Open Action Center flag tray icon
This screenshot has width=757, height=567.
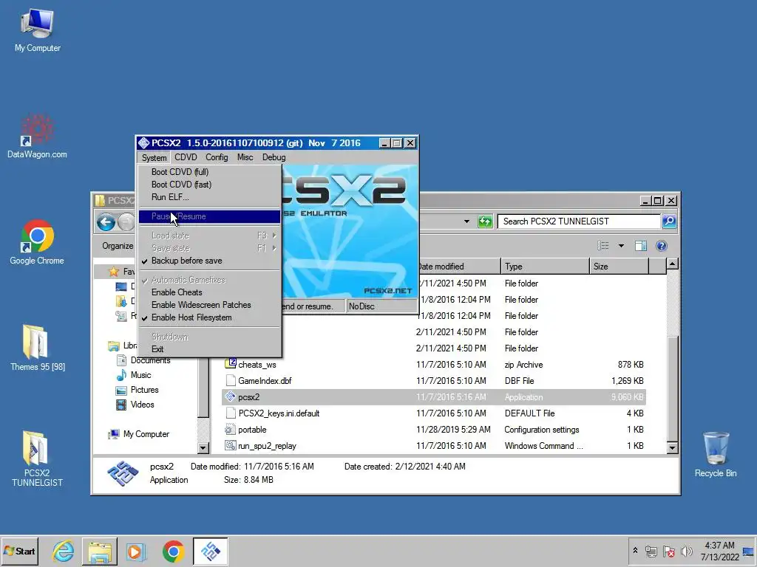tap(668, 551)
